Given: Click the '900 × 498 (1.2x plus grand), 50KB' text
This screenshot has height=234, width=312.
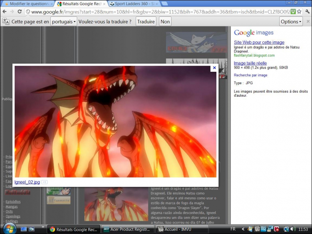Looking at the screenshot, I should (x=261, y=67).
